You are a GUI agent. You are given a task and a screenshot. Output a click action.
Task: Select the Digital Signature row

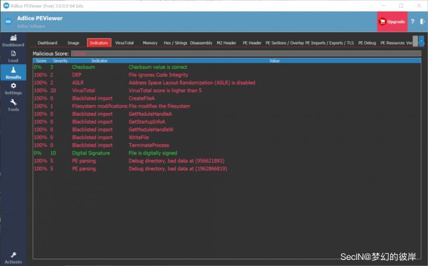point(227,153)
